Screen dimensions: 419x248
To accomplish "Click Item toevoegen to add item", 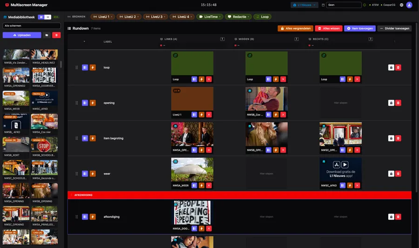I will point(360,28).
